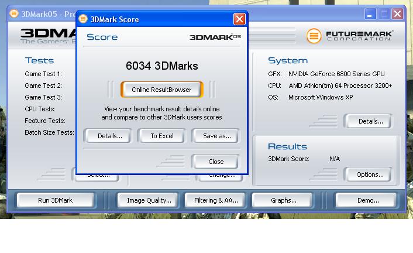Close the 3DMark05 main window
The image size is (413, 253).
click(397, 13)
